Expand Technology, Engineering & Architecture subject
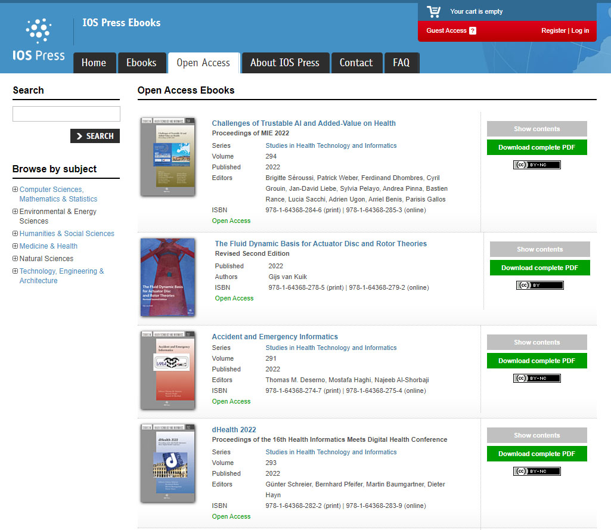This screenshot has height=530, width=611. point(15,271)
